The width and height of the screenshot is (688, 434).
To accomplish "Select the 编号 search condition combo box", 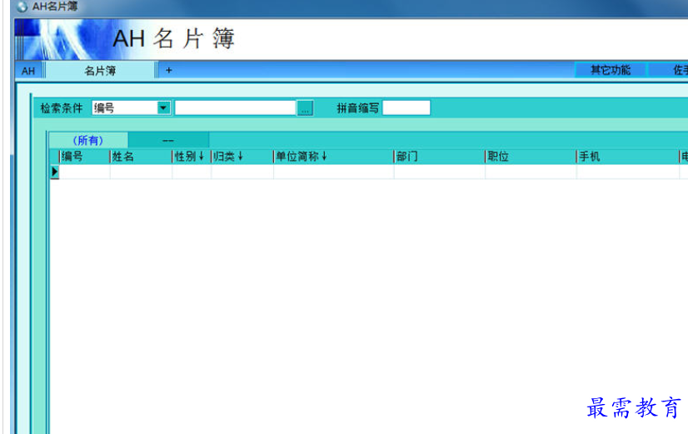I will pos(131,108).
